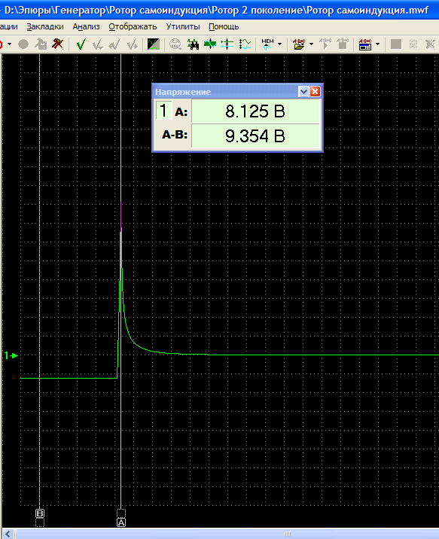Collapse the Напряжение panel with chevron button
439x539 pixels.
click(303, 91)
